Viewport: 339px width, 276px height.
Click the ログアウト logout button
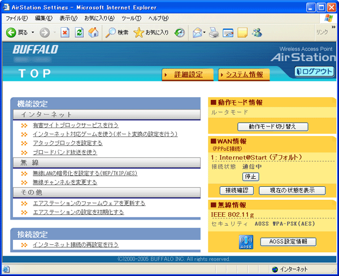pos(314,72)
